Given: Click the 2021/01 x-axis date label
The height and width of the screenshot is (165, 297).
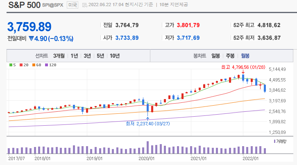Looking at the screenshot, I should [199, 158].
